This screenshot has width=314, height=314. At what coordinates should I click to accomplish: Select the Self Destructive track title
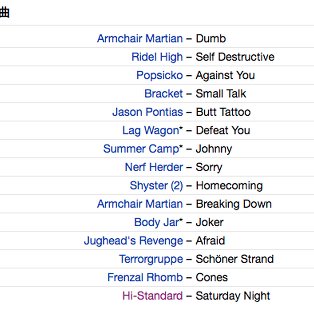point(235,57)
